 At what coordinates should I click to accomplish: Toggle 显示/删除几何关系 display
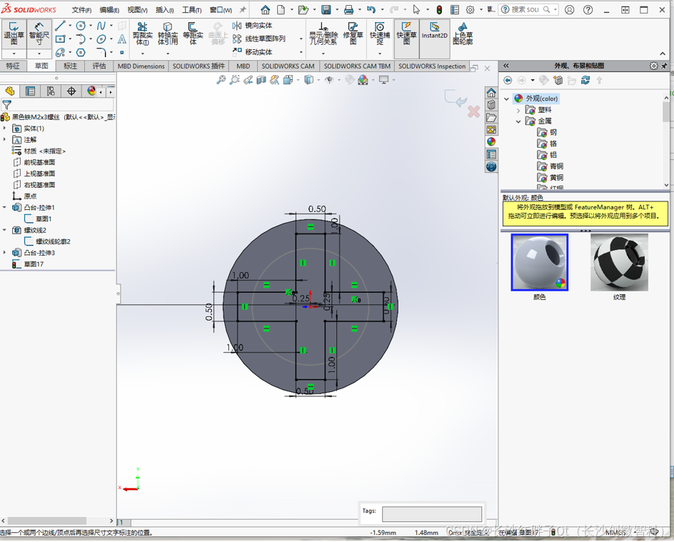(x=323, y=33)
